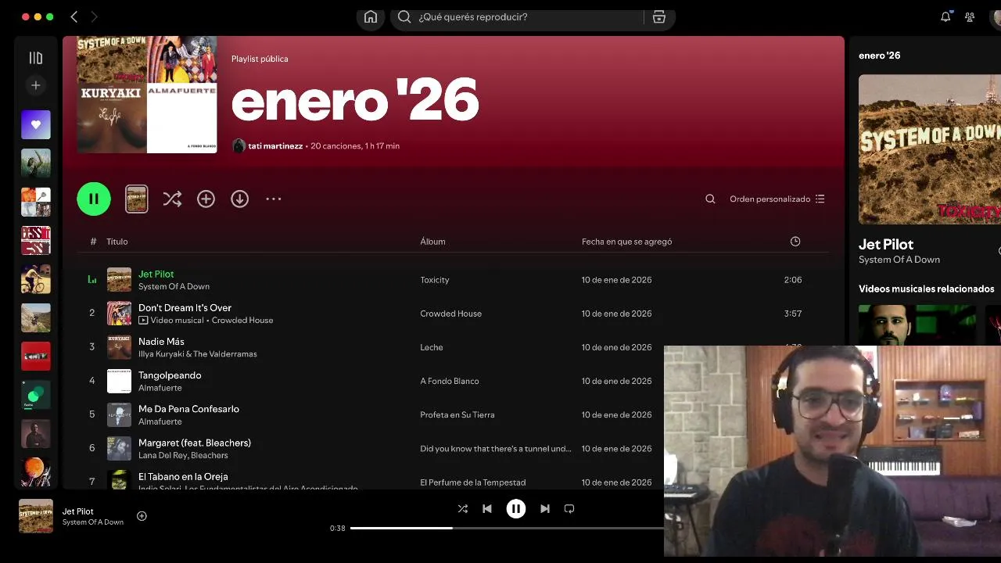Add playlist to your library
This screenshot has width=1001, height=563.
(x=206, y=199)
